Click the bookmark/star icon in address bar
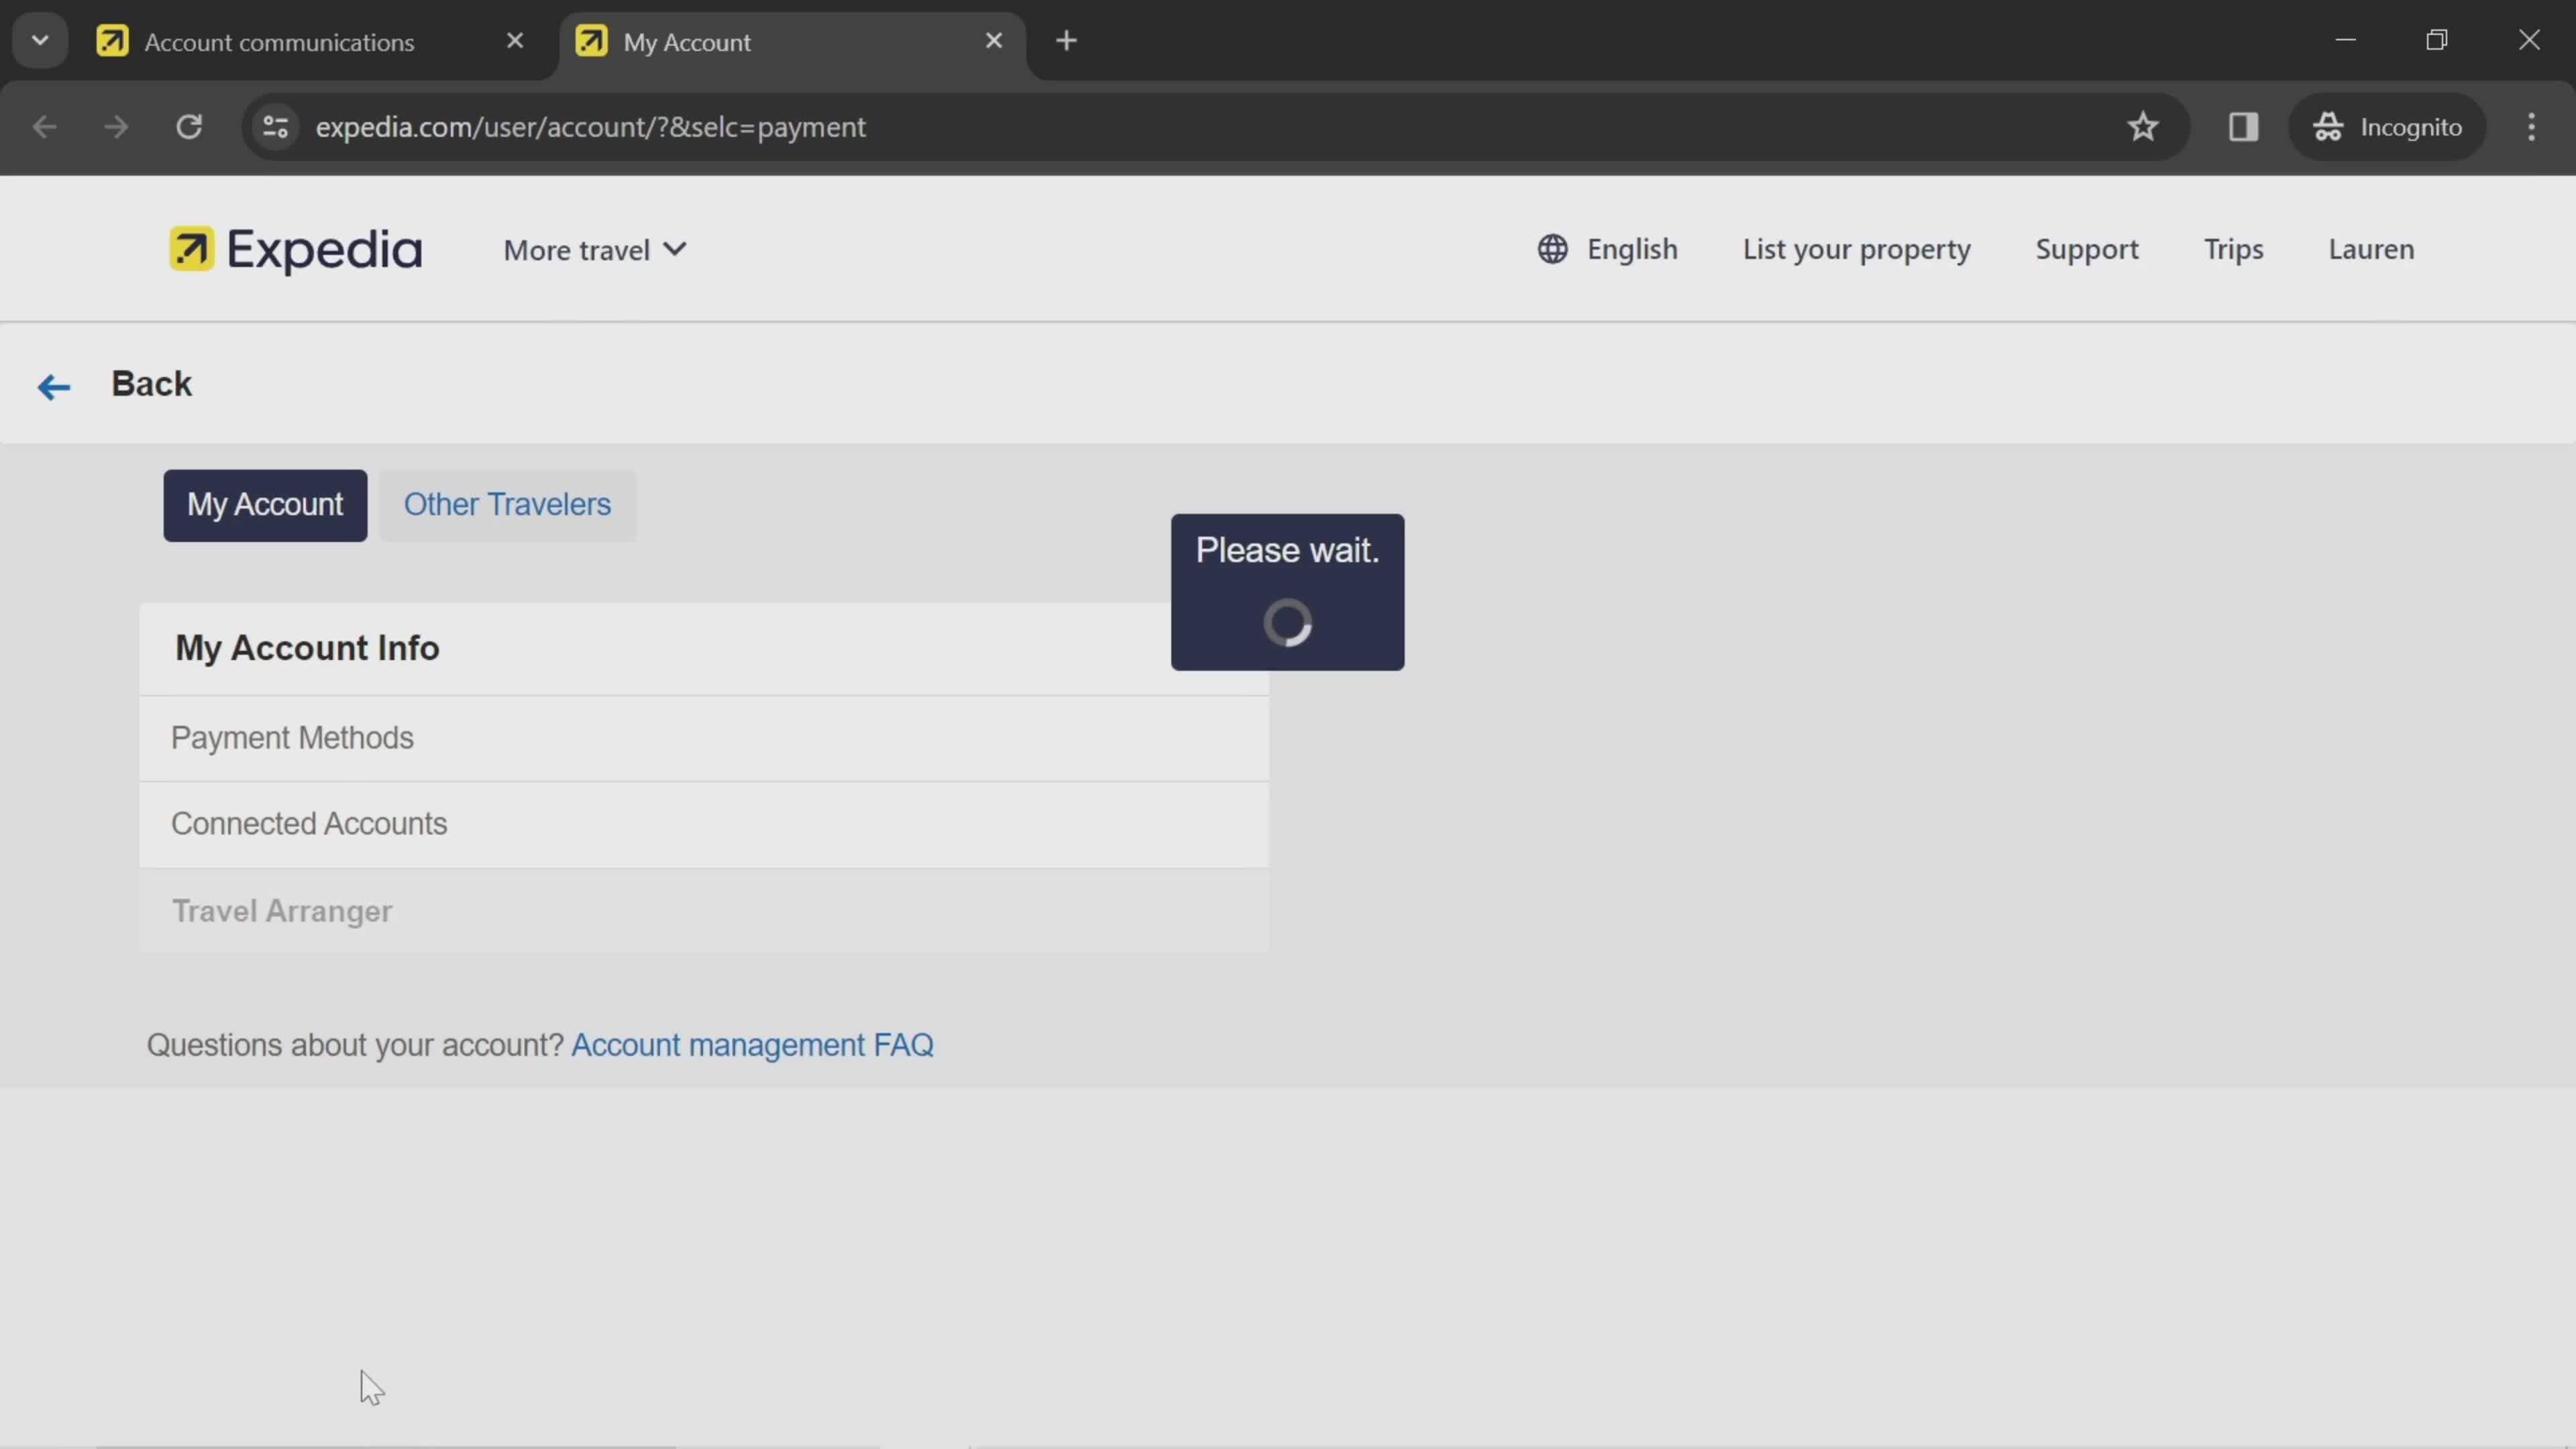 click(x=2143, y=125)
